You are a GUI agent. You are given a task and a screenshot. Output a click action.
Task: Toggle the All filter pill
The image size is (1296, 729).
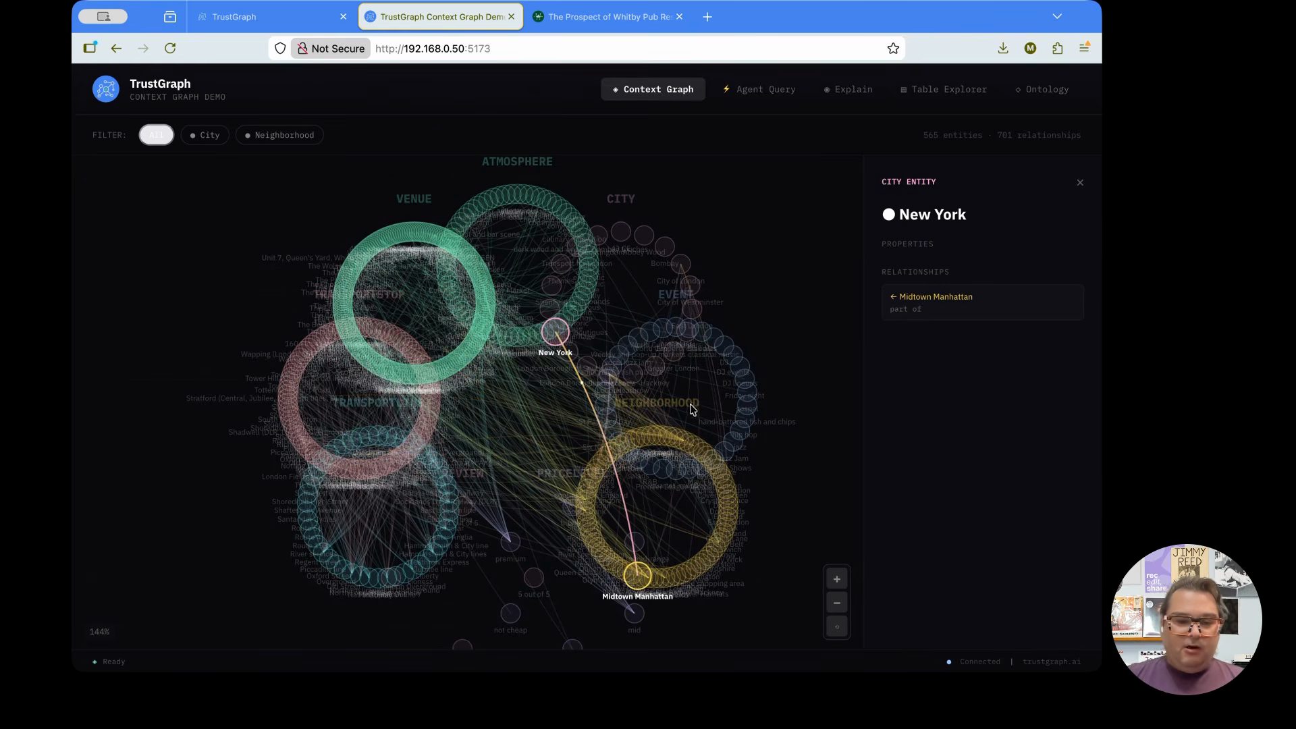click(x=156, y=135)
